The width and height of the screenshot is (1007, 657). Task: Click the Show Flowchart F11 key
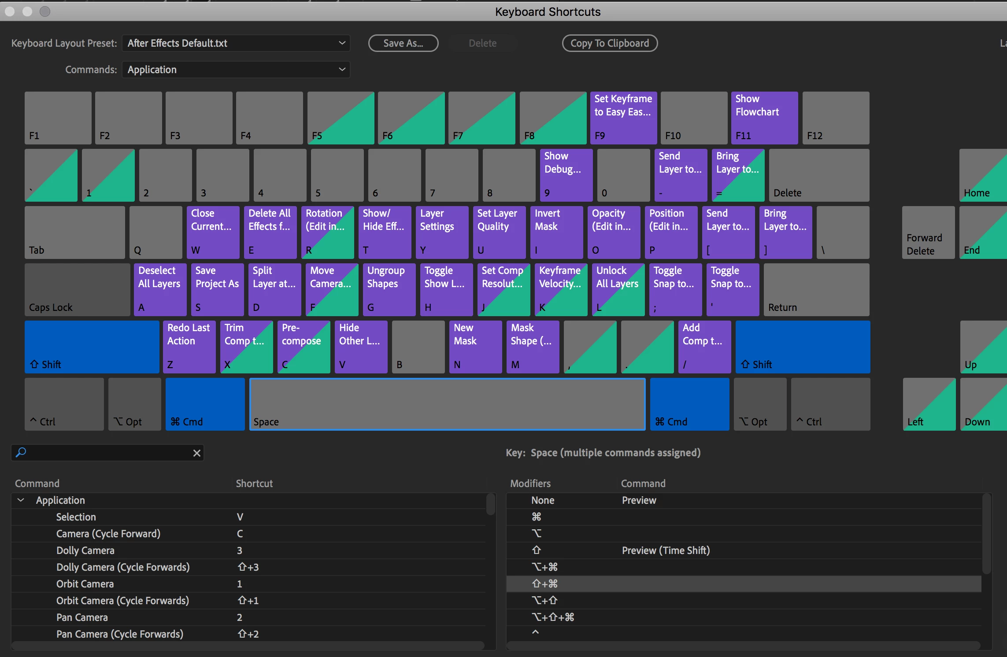pyautogui.click(x=764, y=118)
